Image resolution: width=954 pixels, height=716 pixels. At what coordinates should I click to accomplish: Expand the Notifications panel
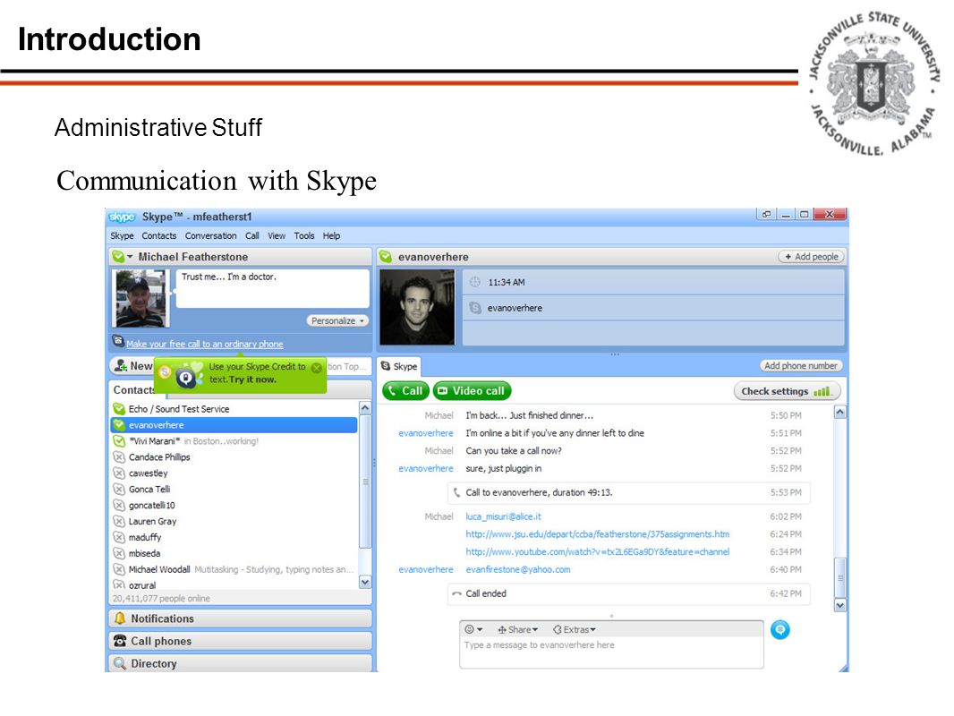pos(241,618)
